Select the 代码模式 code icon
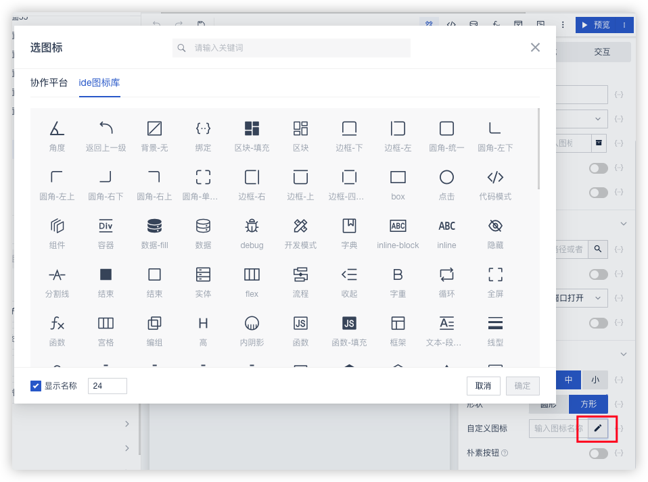 click(x=495, y=177)
